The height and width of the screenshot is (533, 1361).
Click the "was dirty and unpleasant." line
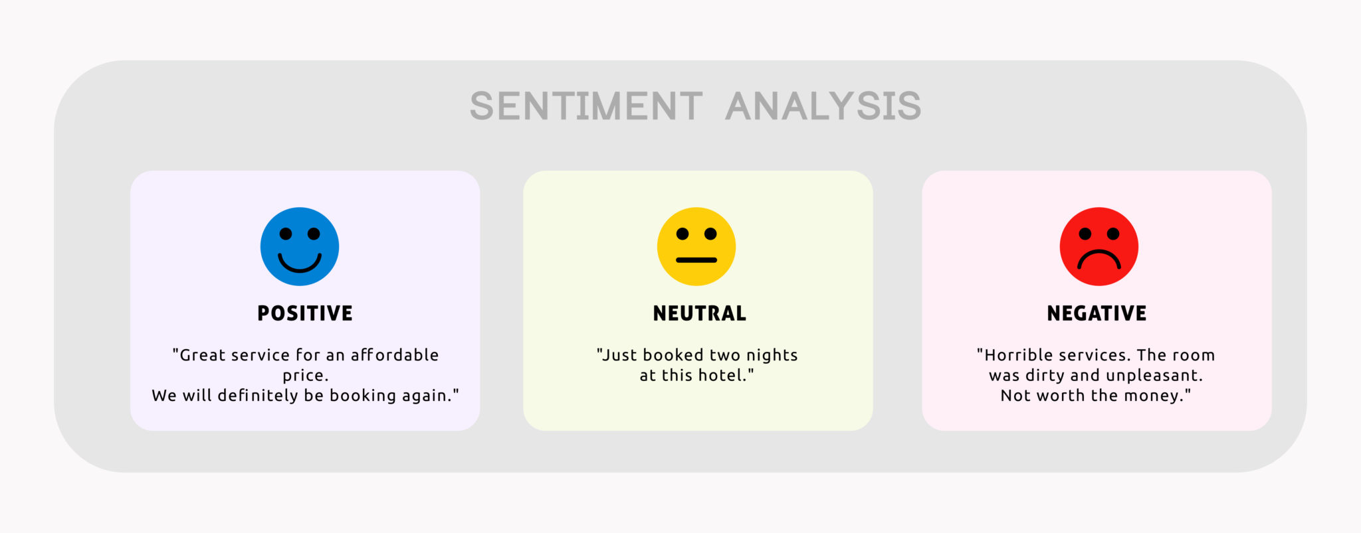[x=1096, y=376]
